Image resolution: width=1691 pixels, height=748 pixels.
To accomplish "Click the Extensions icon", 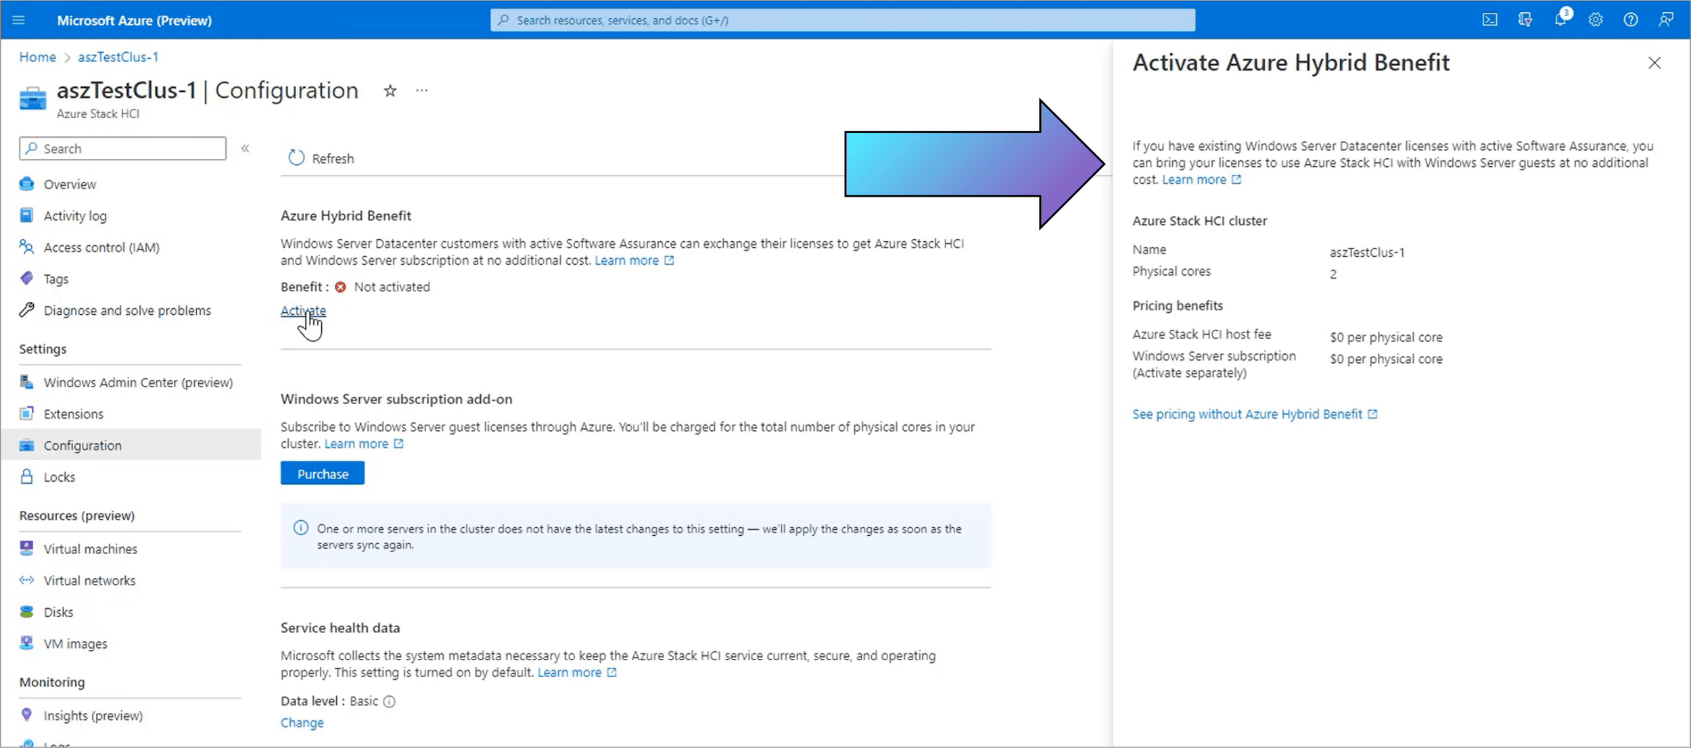I will tap(27, 414).
